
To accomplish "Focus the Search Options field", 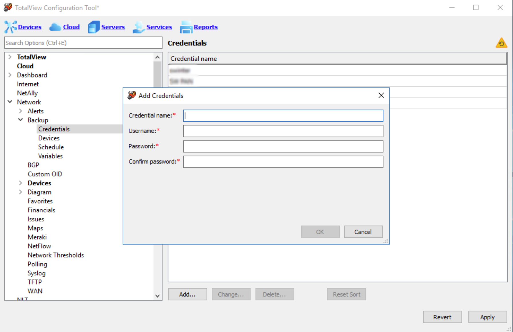I will tap(83, 43).
